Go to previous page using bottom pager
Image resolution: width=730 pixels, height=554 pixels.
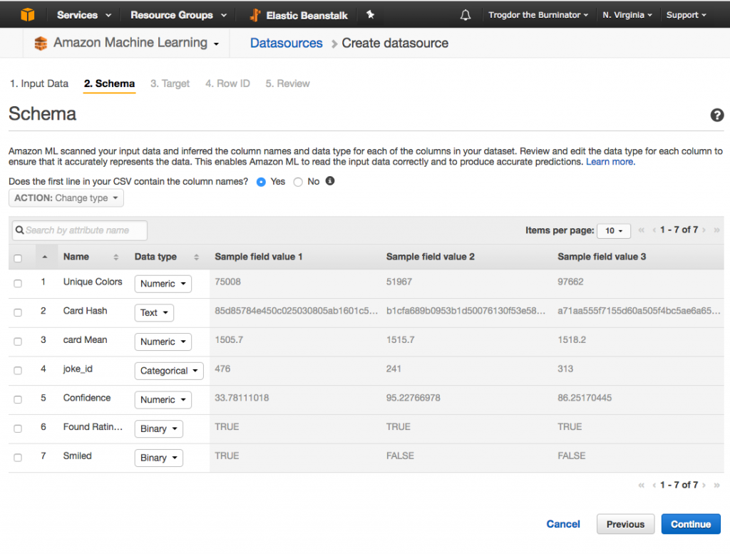point(654,485)
